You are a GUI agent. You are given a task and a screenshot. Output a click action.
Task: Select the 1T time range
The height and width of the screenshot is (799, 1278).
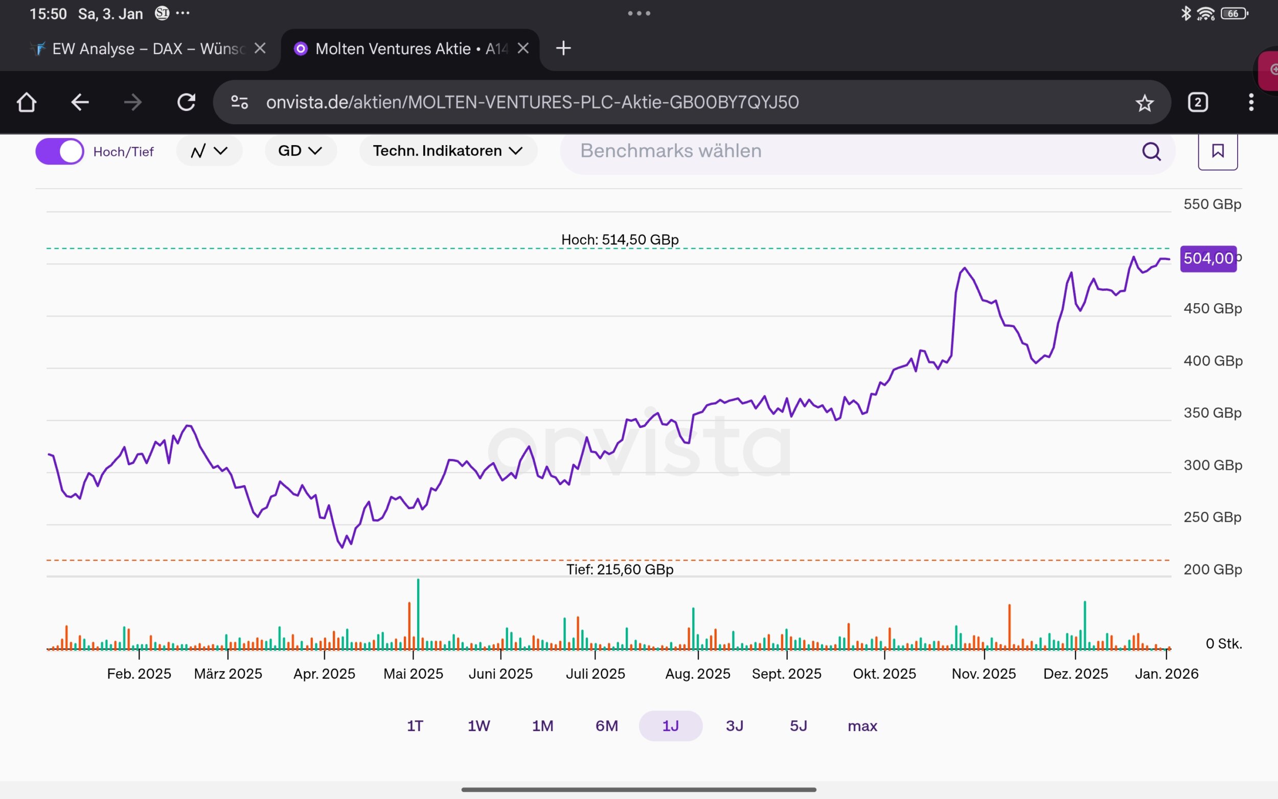point(415,725)
